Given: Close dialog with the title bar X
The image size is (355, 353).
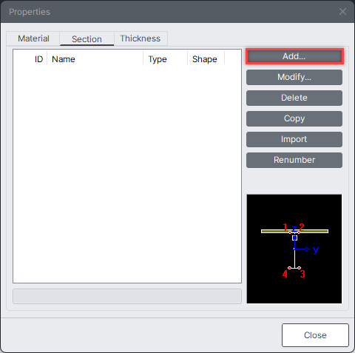Looking at the screenshot, I should [342, 12].
